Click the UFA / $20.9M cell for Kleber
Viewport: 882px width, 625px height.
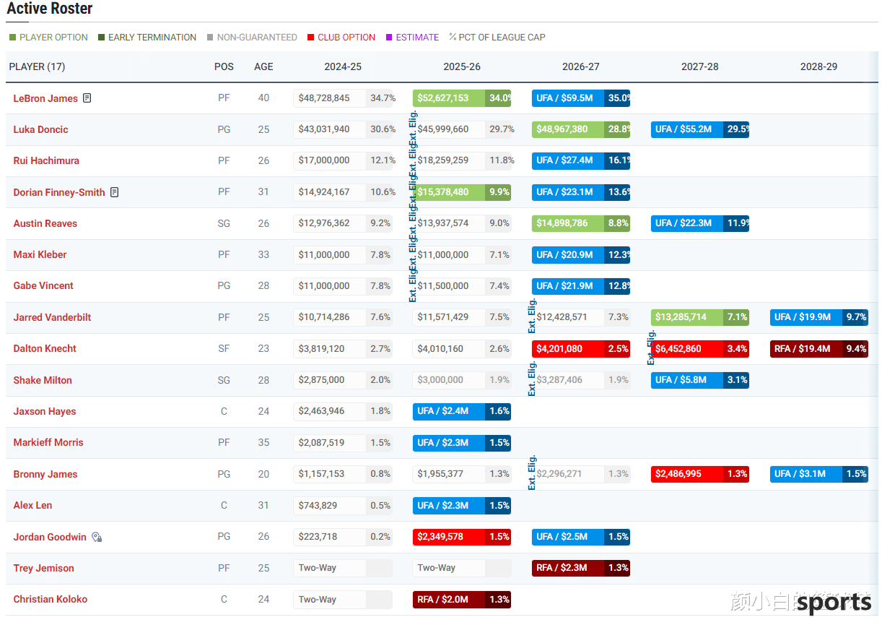point(581,254)
